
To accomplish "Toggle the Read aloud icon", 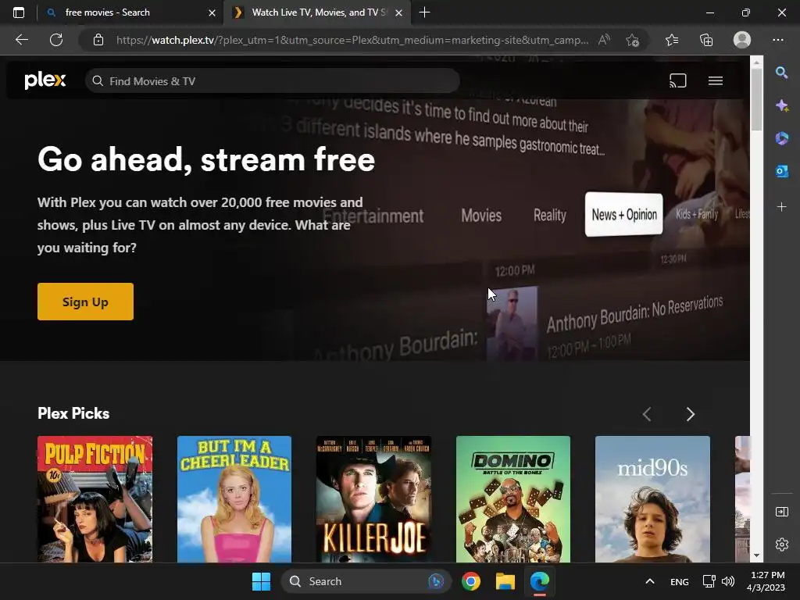I will [x=604, y=40].
